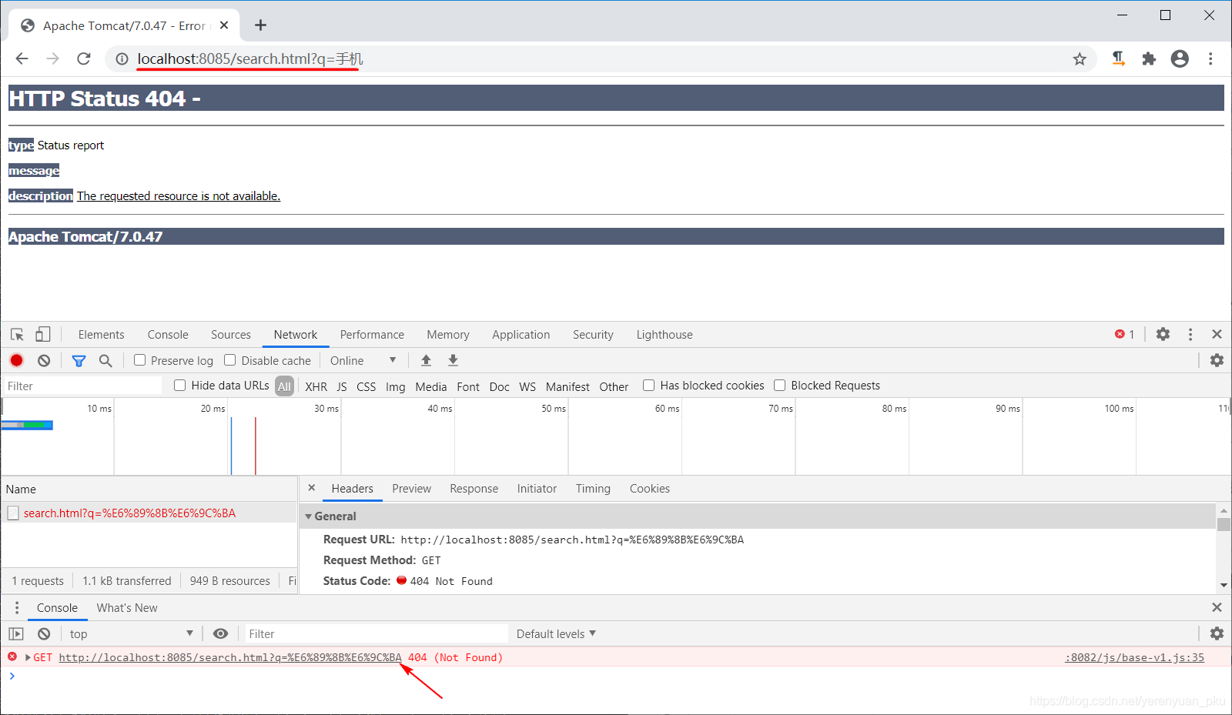Filter requests by JS type
Screen dimensions: 1232x715
342,386
